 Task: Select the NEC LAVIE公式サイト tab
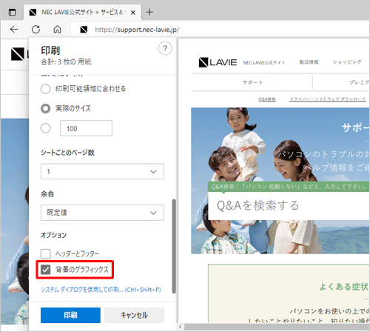coord(83,12)
